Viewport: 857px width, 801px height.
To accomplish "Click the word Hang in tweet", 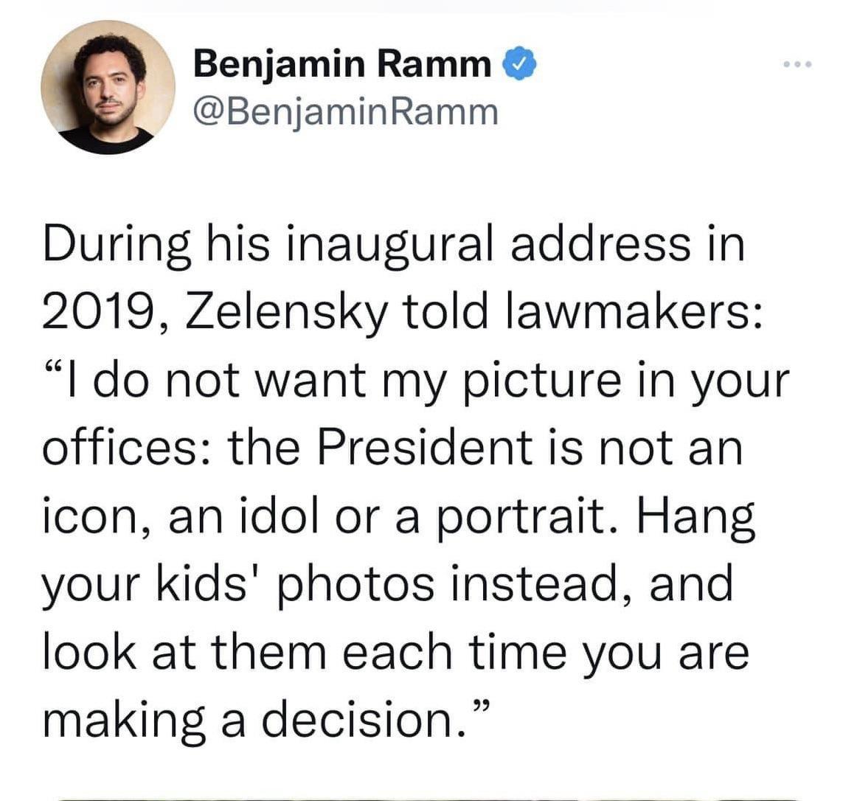I will [x=695, y=517].
